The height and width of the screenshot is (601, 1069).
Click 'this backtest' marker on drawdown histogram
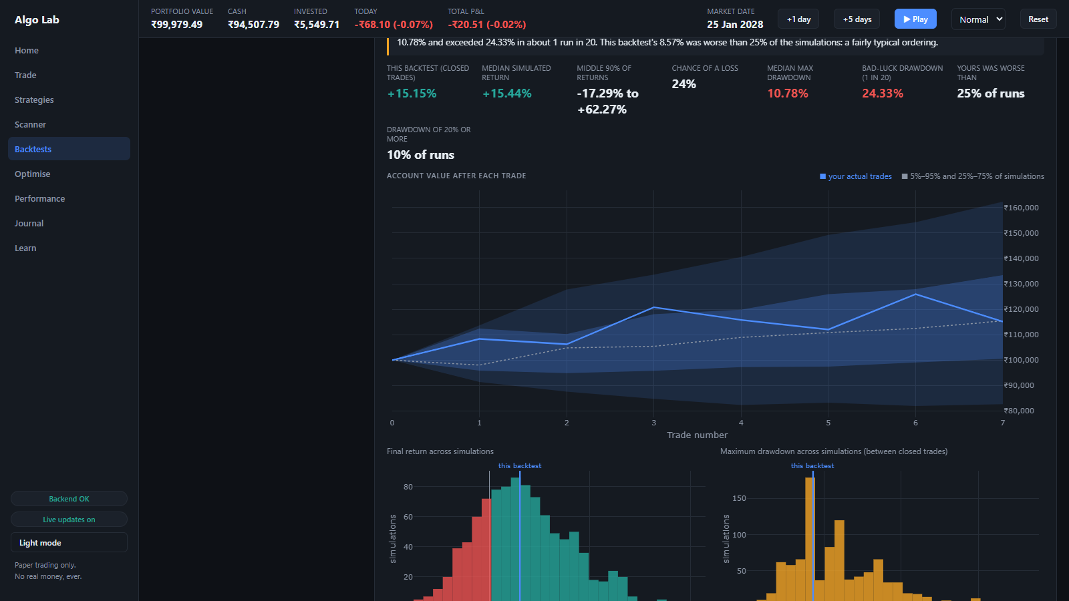click(x=812, y=466)
